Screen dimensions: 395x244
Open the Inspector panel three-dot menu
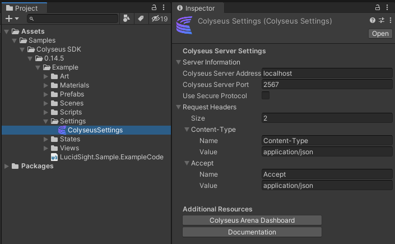(x=387, y=7)
